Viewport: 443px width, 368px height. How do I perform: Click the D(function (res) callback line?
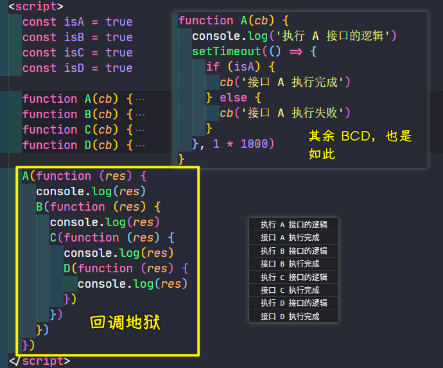pos(126,268)
